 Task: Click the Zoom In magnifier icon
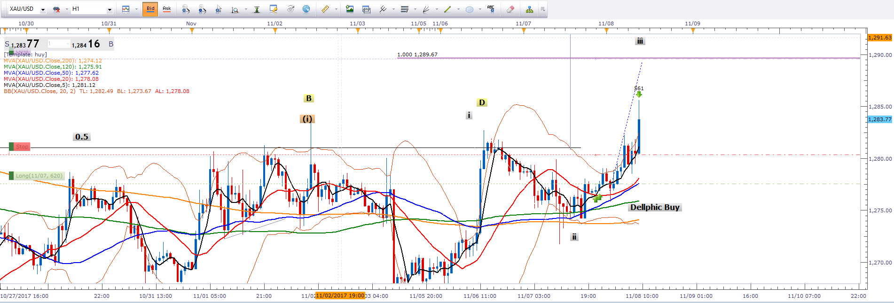[186, 9]
